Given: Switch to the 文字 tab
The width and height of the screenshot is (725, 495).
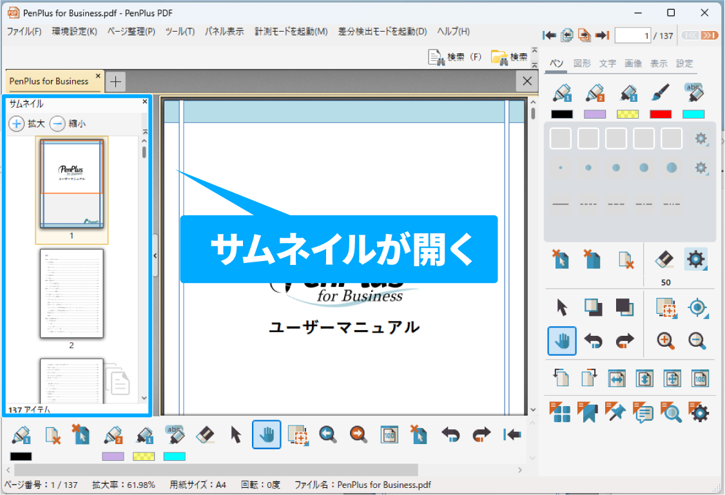Looking at the screenshot, I should tap(608, 63).
